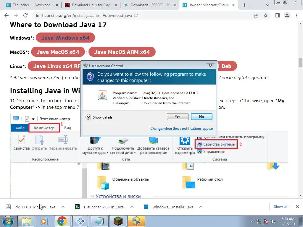Open jdk-17.0.3 download item
The image size is (303, 227).
(x=31, y=207)
